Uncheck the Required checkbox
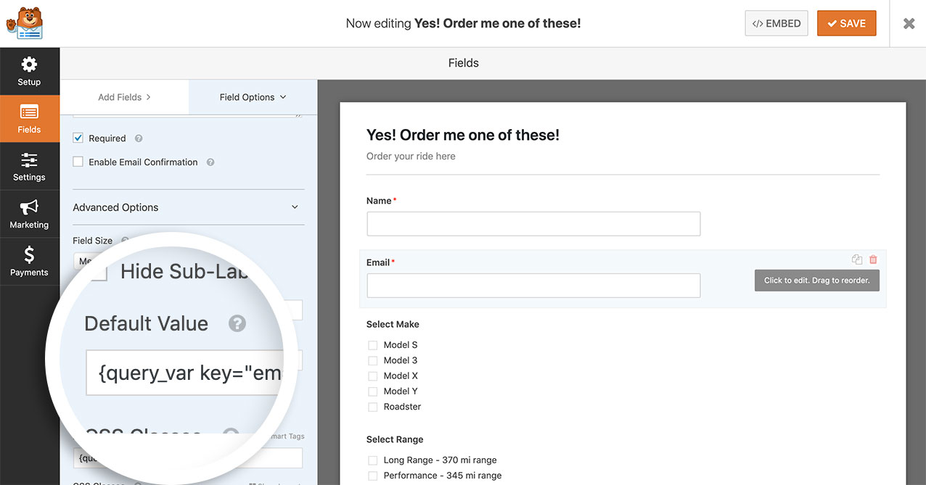The width and height of the screenshot is (926, 485). [78, 138]
